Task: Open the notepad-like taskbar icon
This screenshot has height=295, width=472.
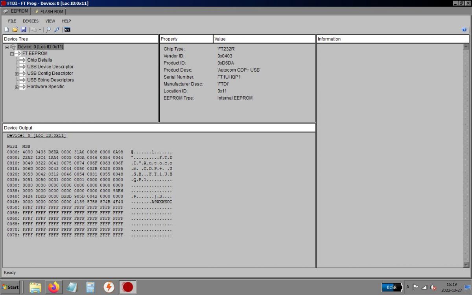Action: pyautogui.click(x=72, y=288)
